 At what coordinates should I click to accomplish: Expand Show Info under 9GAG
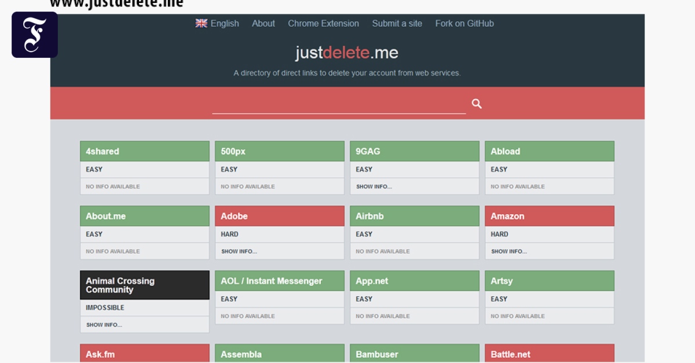pyautogui.click(x=374, y=186)
